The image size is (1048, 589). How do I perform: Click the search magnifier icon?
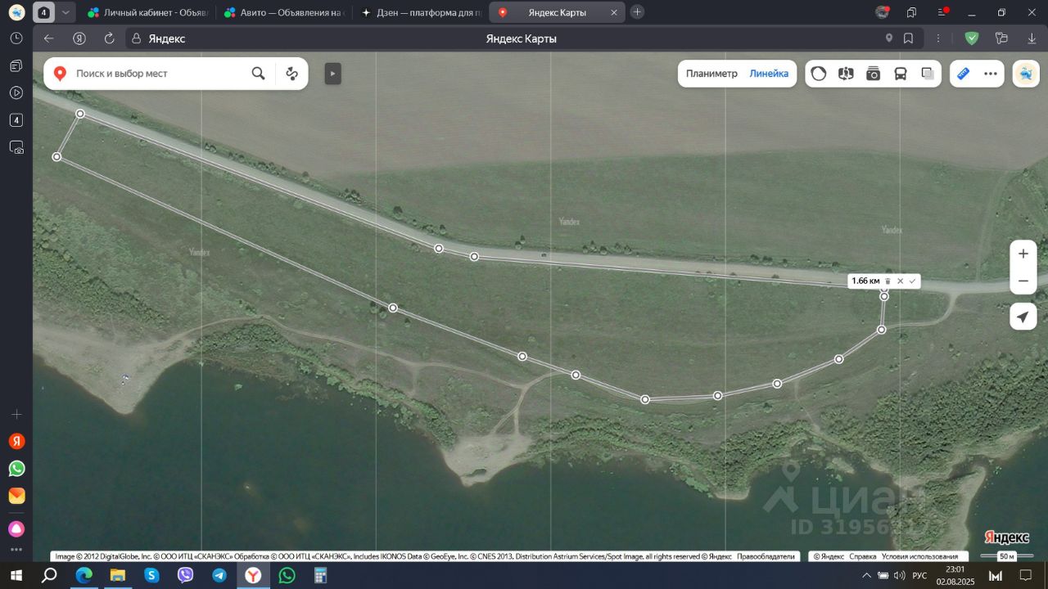point(258,74)
